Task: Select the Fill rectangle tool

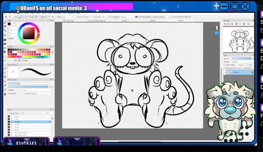Action: click(5, 40)
